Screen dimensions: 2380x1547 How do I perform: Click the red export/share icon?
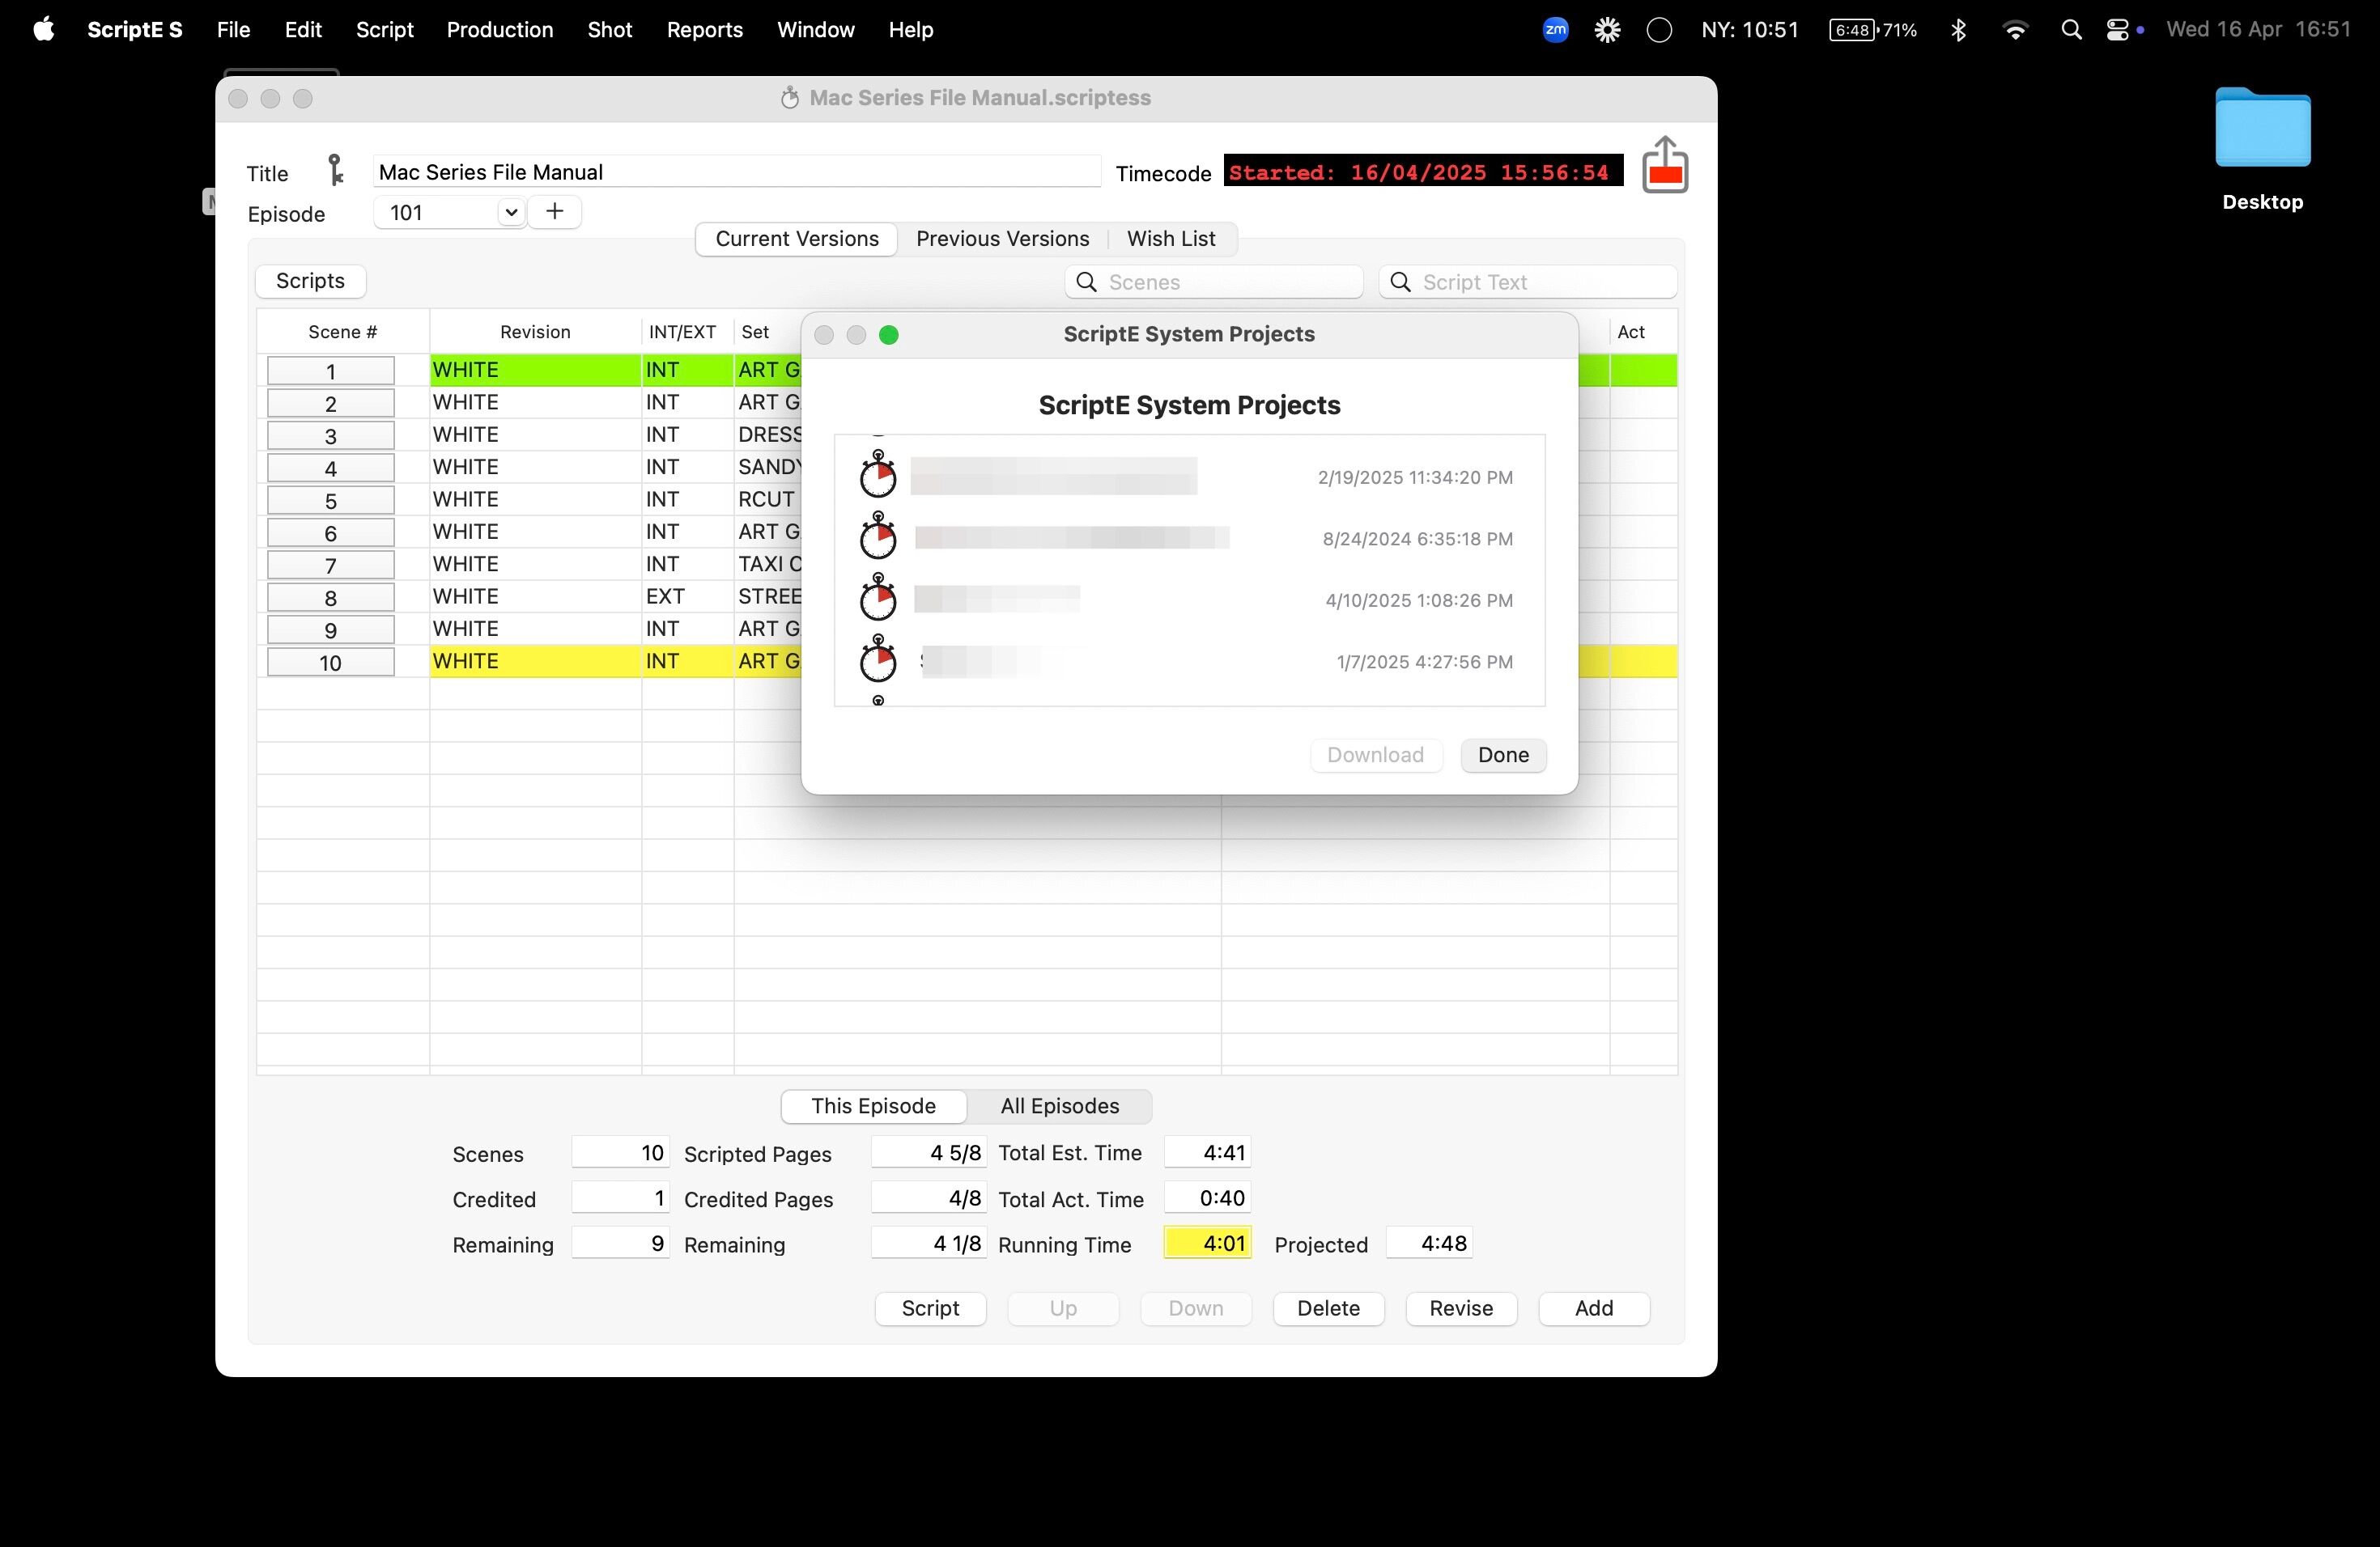tap(1664, 166)
